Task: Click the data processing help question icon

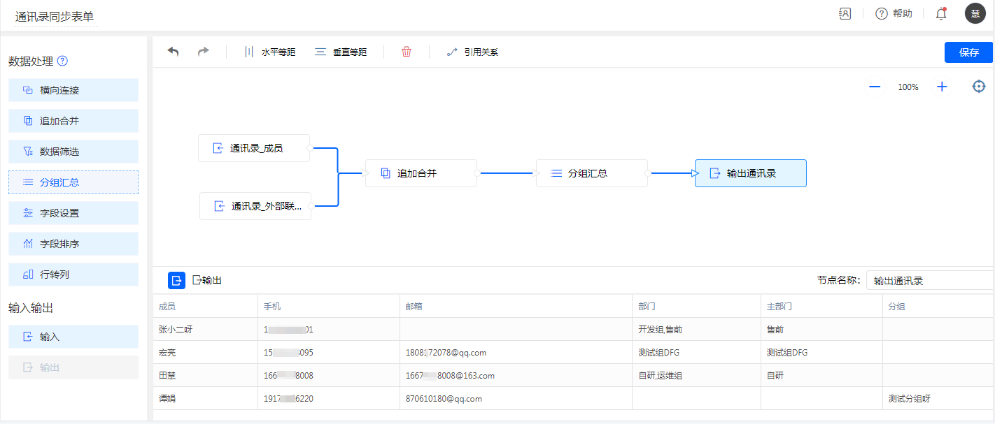Action: [62, 61]
